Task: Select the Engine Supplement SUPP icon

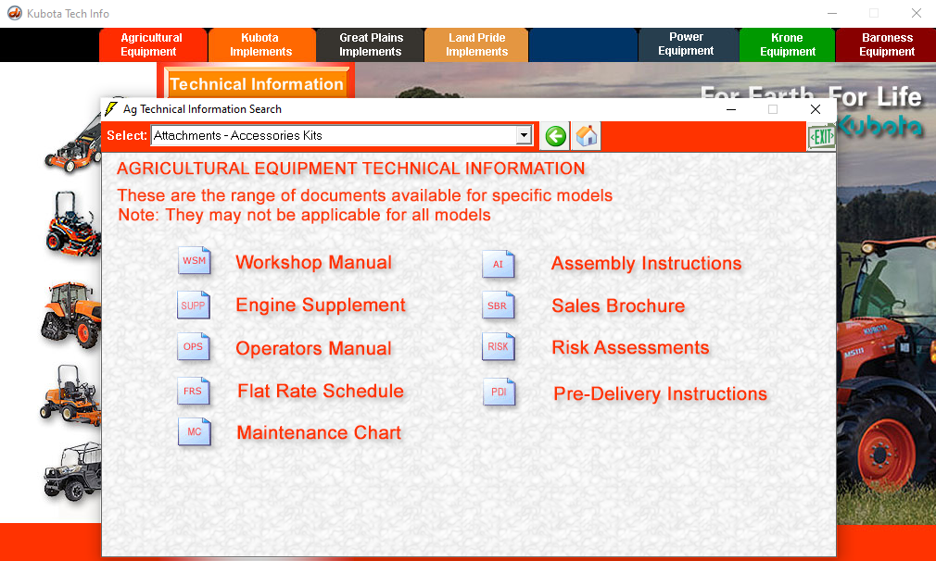Action: pyautogui.click(x=194, y=305)
